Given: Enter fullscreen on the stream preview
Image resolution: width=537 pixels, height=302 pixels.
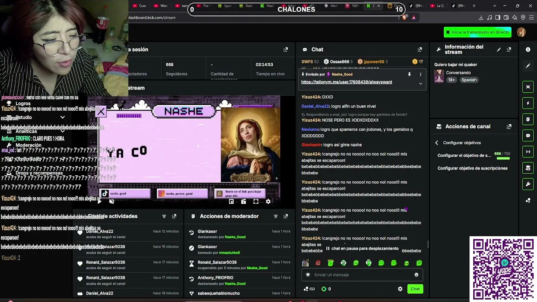Looking at the screenshot, I should point(256,202).
